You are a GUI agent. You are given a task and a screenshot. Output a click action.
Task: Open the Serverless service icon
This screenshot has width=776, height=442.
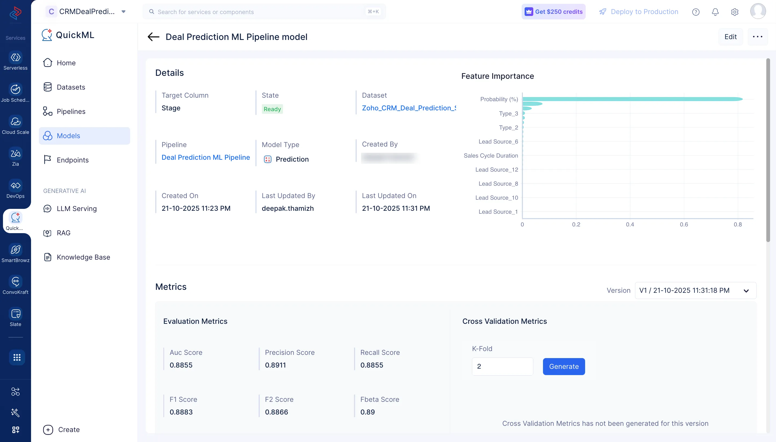click(15, 58)
